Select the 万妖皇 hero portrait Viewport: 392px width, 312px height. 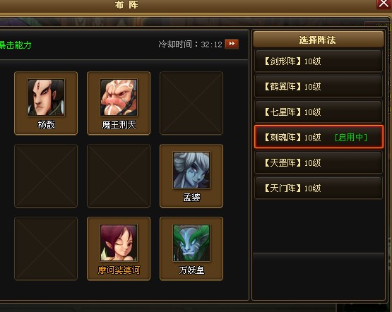(x=191, y=243)
